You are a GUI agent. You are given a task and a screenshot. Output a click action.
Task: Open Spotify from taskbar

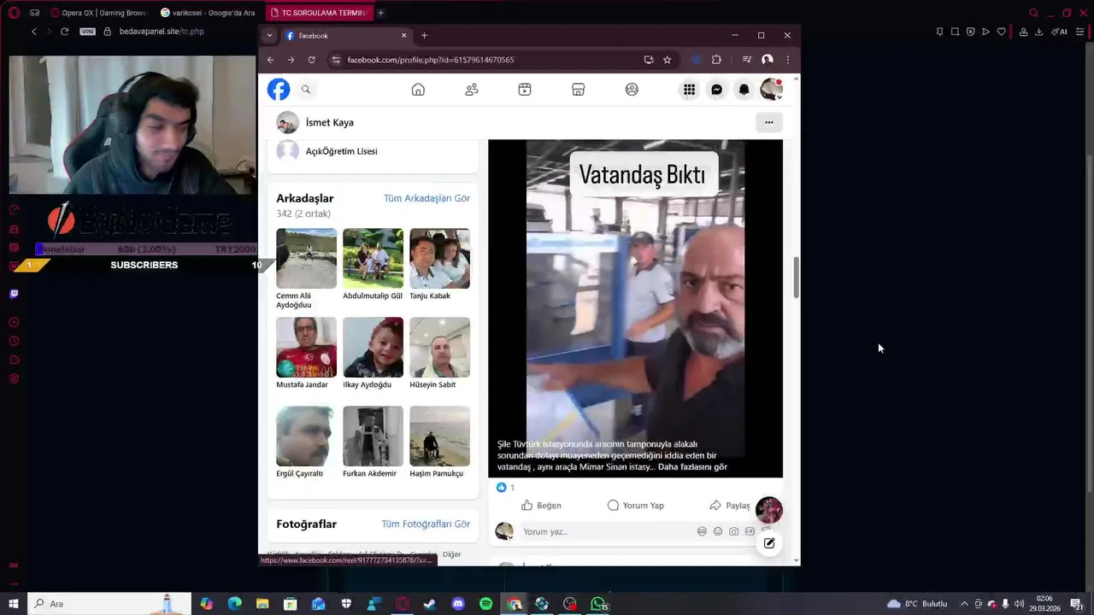[x=485, y=604]
